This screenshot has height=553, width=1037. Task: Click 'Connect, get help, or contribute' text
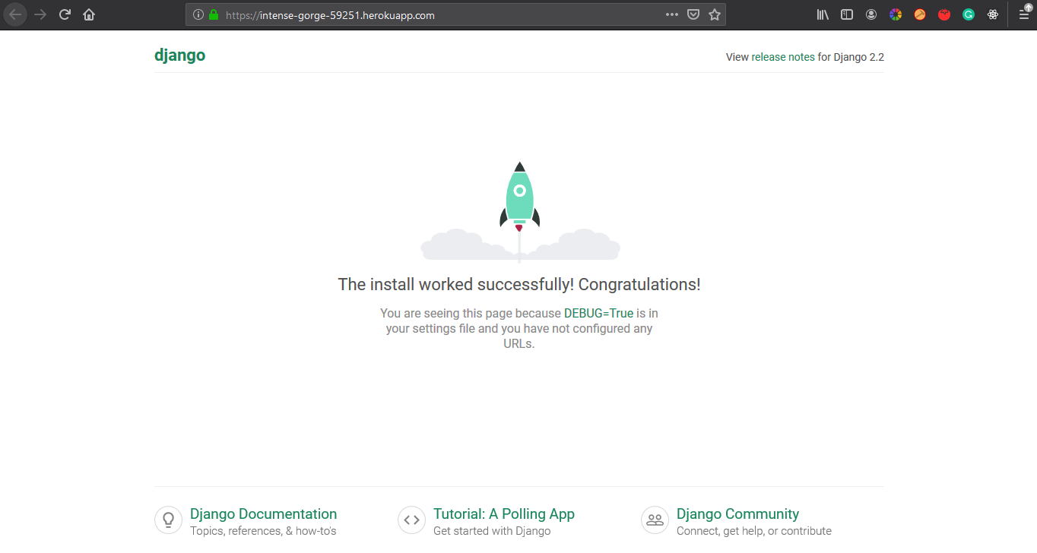[754, 531]
